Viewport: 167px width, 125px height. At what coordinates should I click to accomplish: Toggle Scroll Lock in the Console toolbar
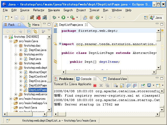[122, 85]
